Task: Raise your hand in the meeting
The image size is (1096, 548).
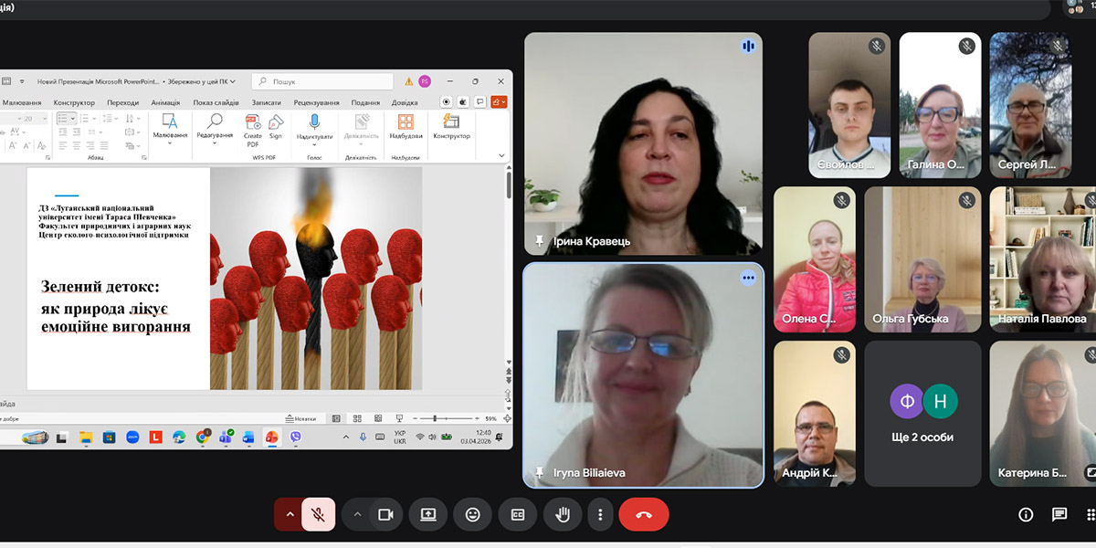Action: pos(563,514)
